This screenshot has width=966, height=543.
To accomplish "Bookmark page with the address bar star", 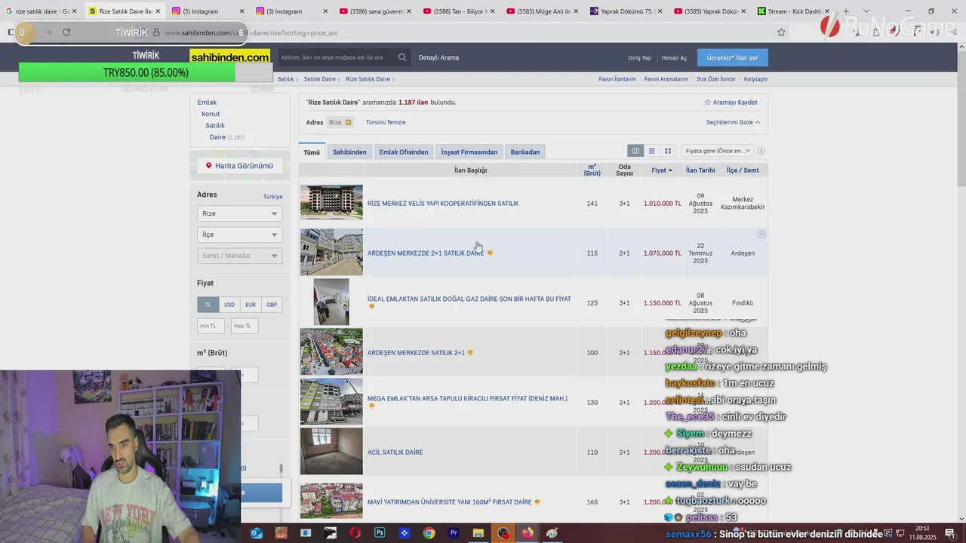I will pyautogui.click(x=781, y=32).
